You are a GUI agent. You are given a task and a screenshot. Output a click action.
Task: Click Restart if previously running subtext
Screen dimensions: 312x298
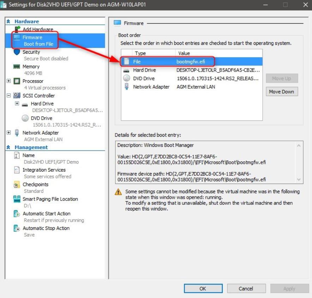click(x=54, y=220)
